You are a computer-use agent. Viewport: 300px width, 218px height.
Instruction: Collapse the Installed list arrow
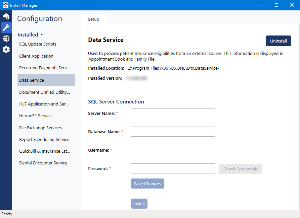[x=42, y=35]
